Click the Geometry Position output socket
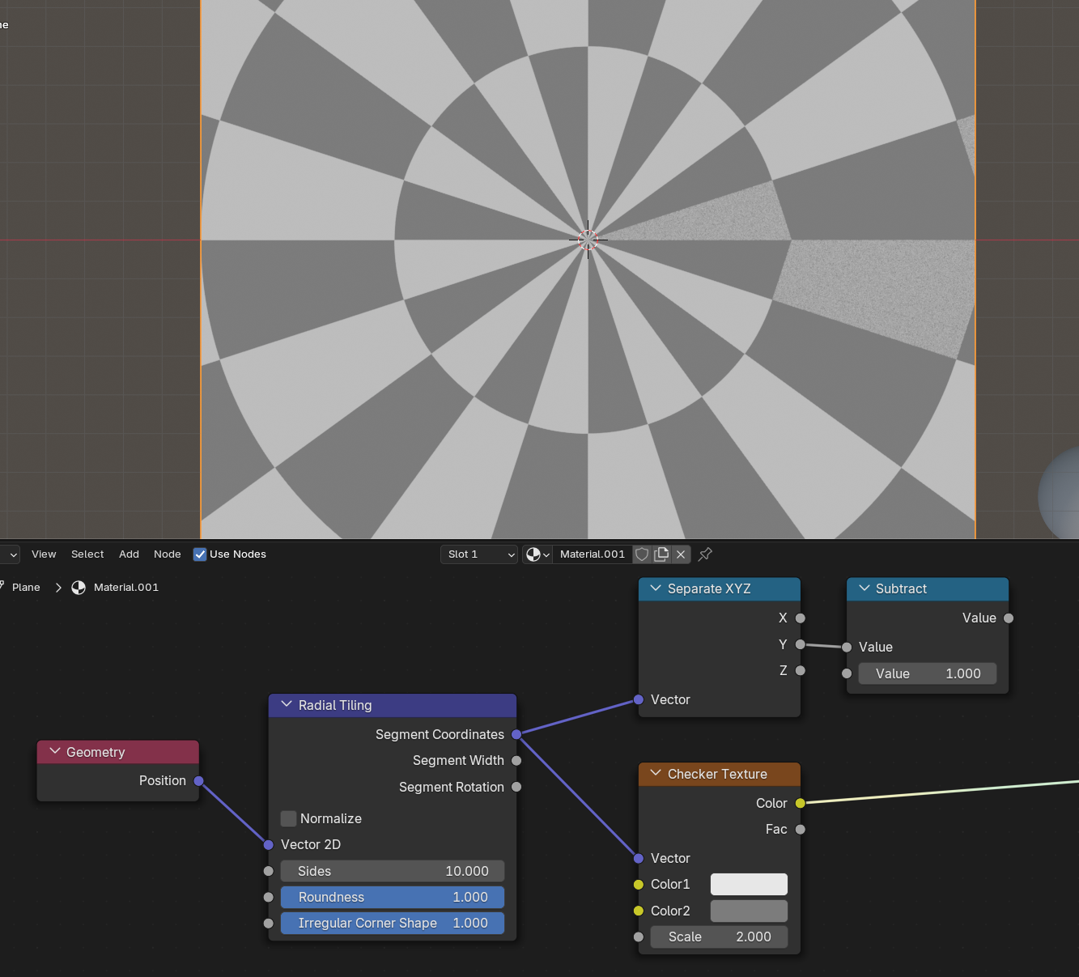 [199, 781]
